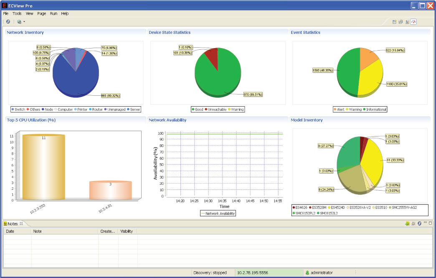436x278 pixels.
Task: Click the '11 (33.33%)' label in Model Inventory
Action: coord(395,160)
